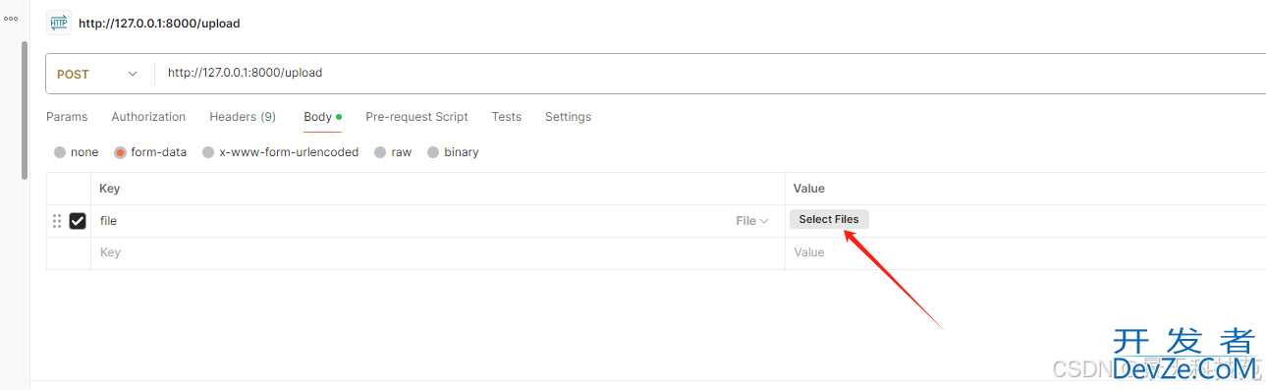The height and width of the screenshot is (390, 1266).
Task: Open the Tests tab
Action: click(x=507, y=117)
